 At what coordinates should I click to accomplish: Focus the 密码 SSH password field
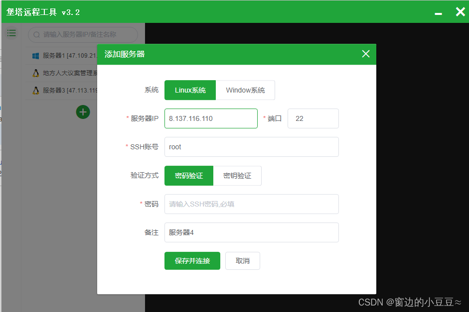252,204
